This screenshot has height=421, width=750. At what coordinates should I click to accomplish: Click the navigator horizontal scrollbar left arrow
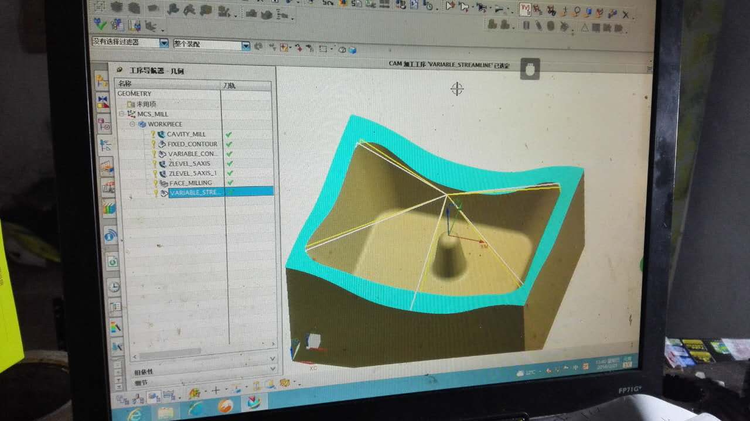tap(135, 356)
